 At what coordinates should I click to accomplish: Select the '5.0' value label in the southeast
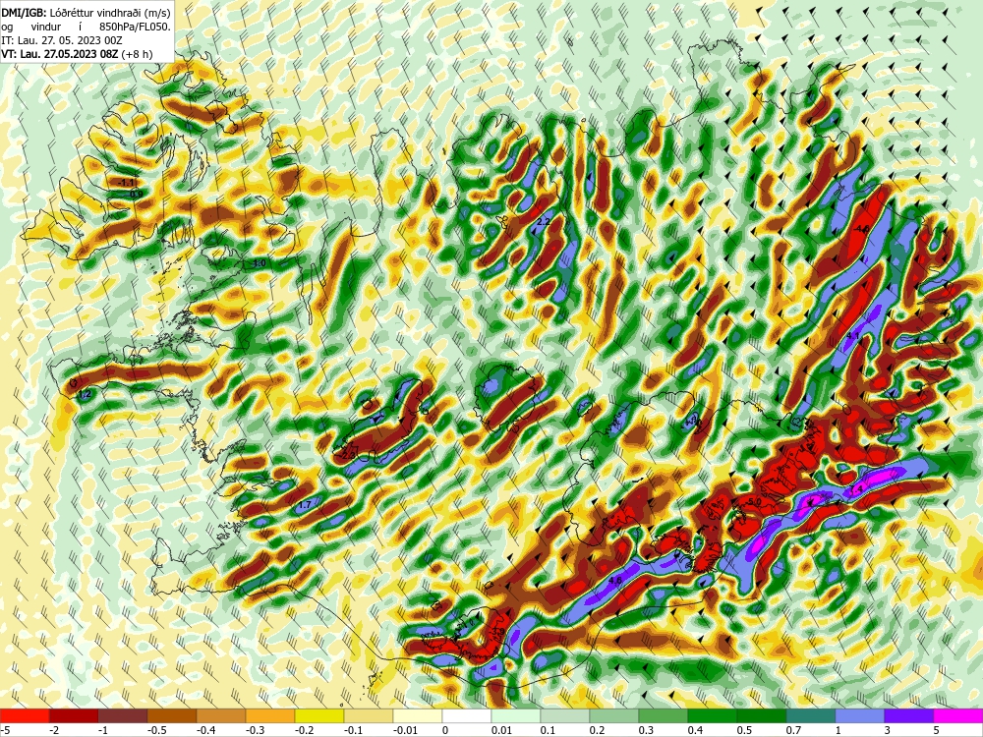[754, 502]
